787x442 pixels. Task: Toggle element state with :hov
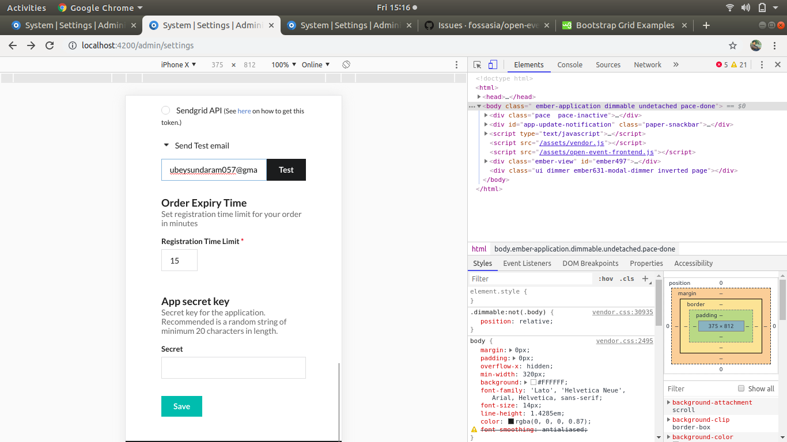point(606,279)
